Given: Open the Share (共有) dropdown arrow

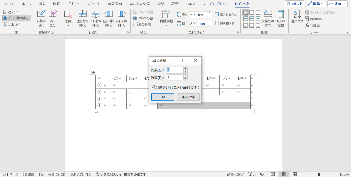Looking at the screenshot, I should coord(346,4).
